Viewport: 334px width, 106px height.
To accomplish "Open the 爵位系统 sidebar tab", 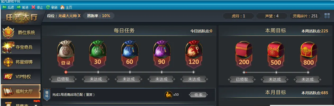I will (x=21, y=33).
